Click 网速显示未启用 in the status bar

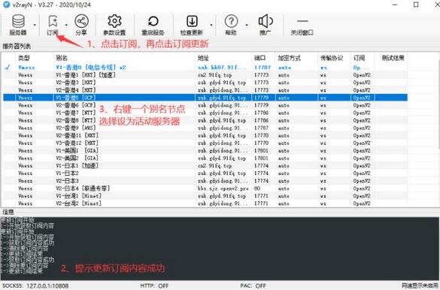coord(420,285)
